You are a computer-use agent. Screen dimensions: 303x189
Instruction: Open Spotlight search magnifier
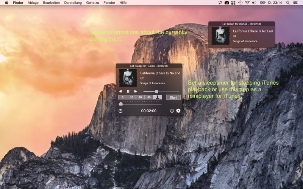(288, 3)
